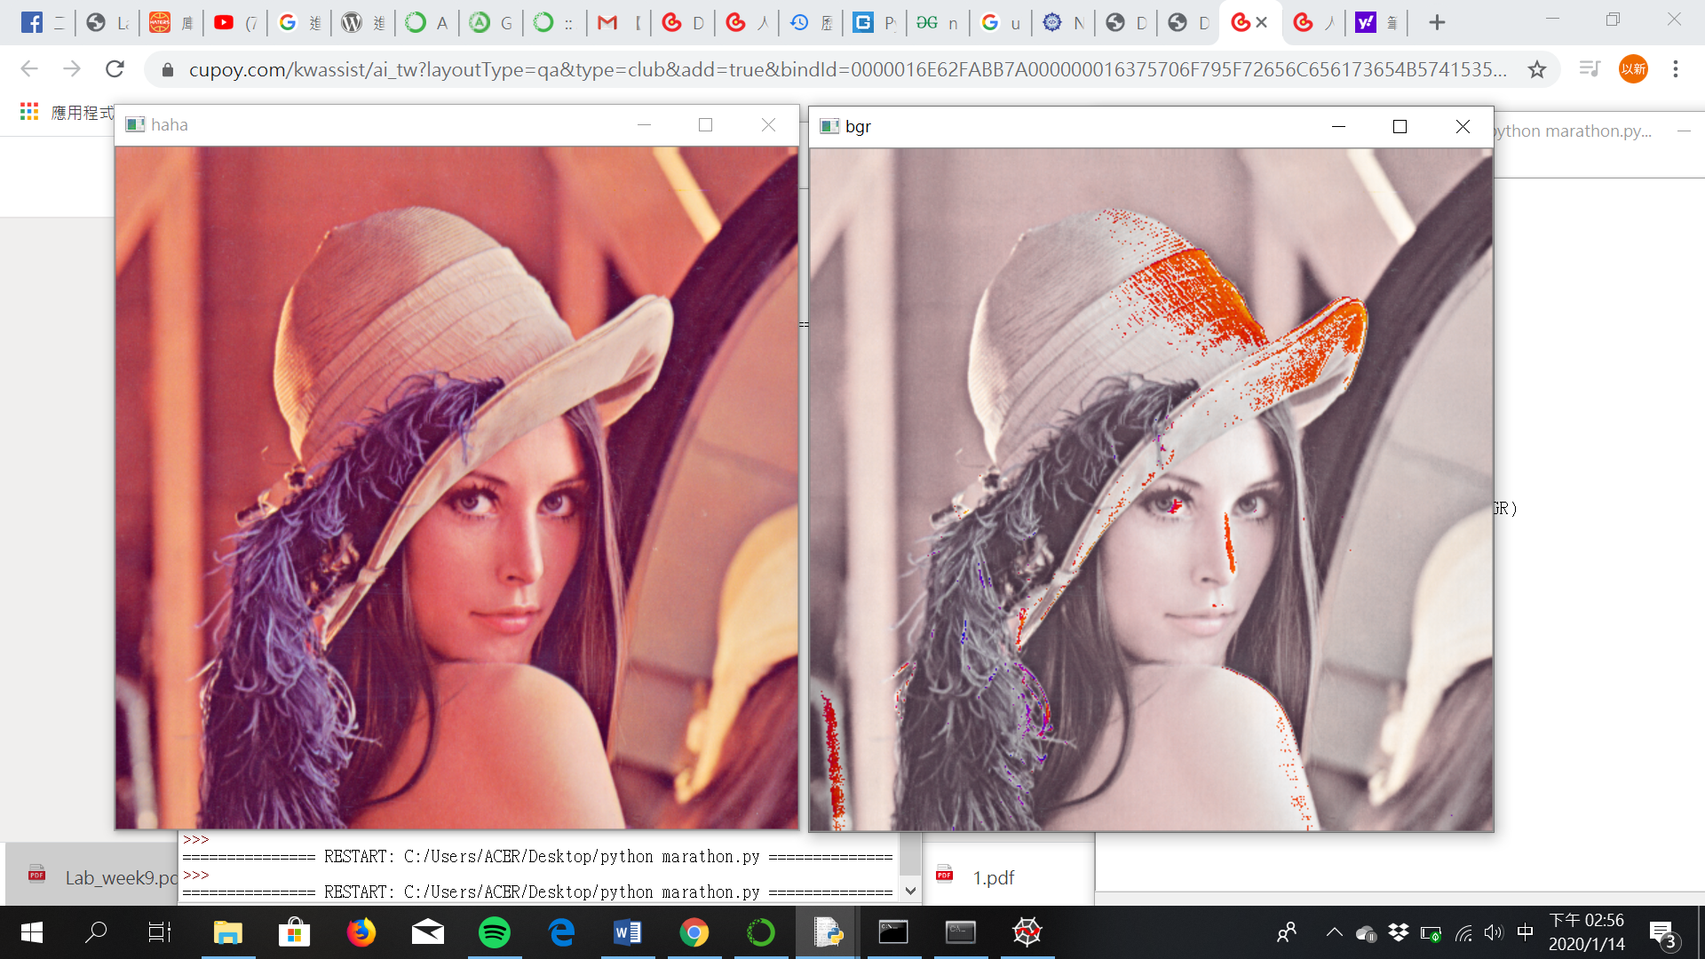Screen dimensions: 1705x959
Task: Open OneDrive cloud tray icon
Action: 1366,933
